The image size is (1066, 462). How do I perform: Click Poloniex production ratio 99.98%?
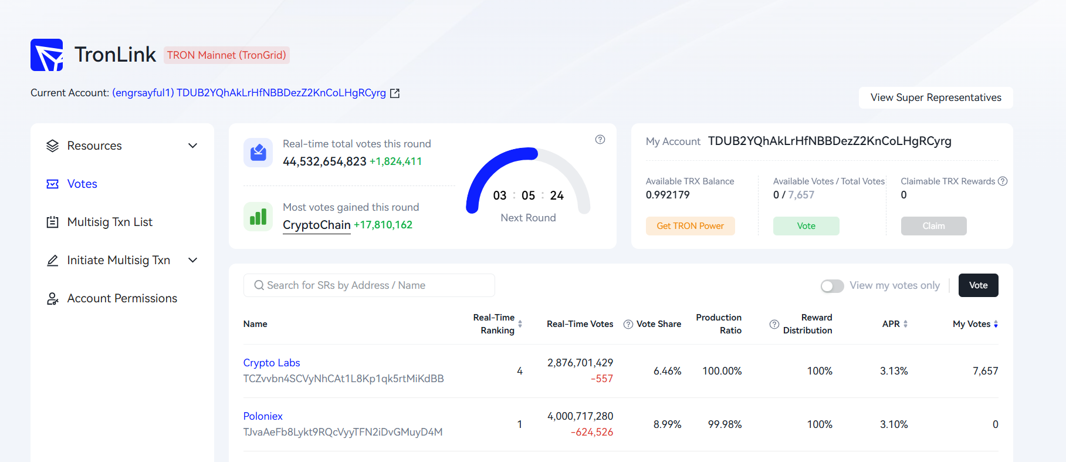tap(725, 424)
